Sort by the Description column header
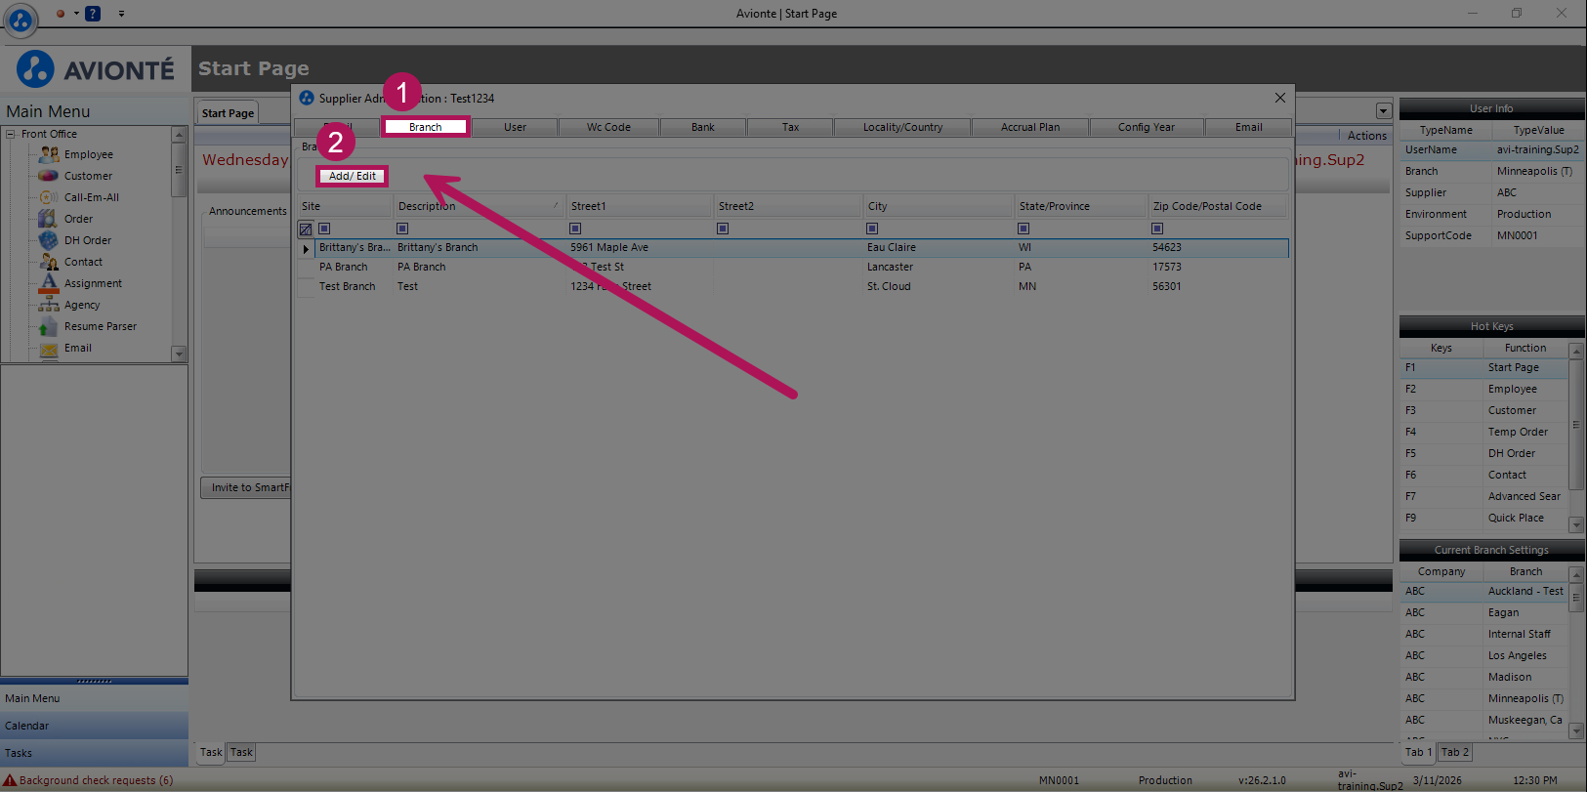 click(479, 206)
